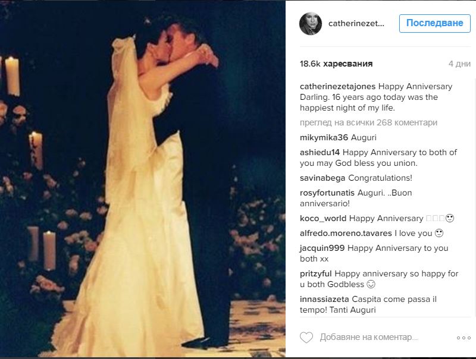Click the Добавяне на коментар input field
Image resolution: width=476 pixels, height=359 pixels.
click(369, 337)
